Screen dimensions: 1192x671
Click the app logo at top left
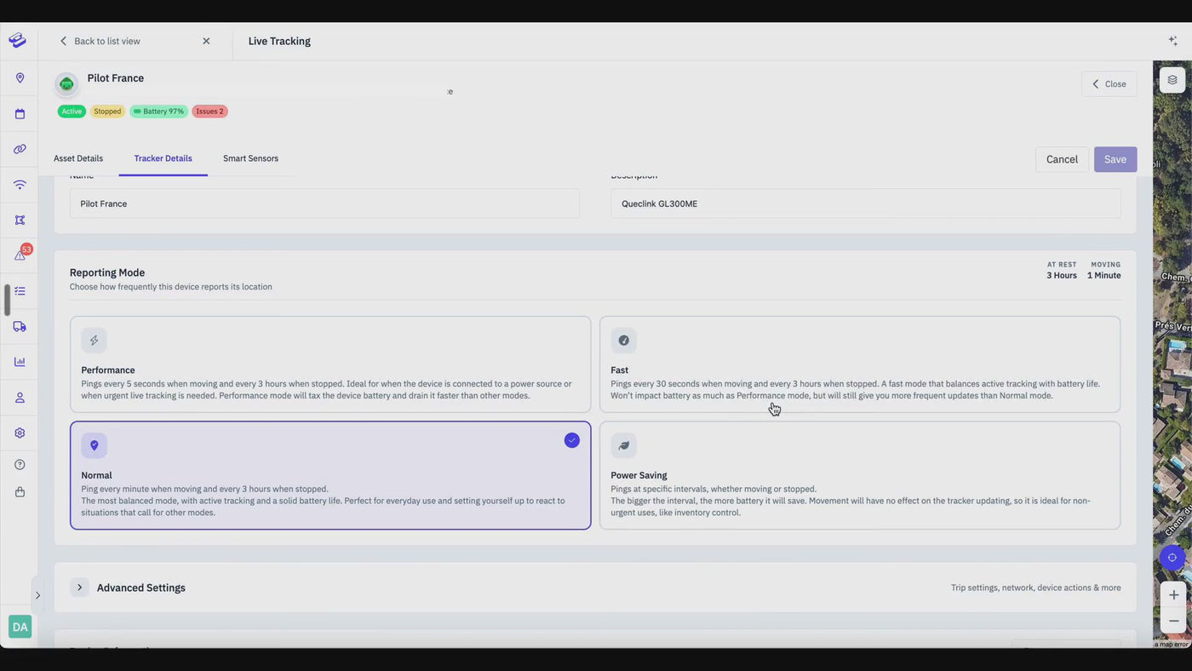coord(18,40)
